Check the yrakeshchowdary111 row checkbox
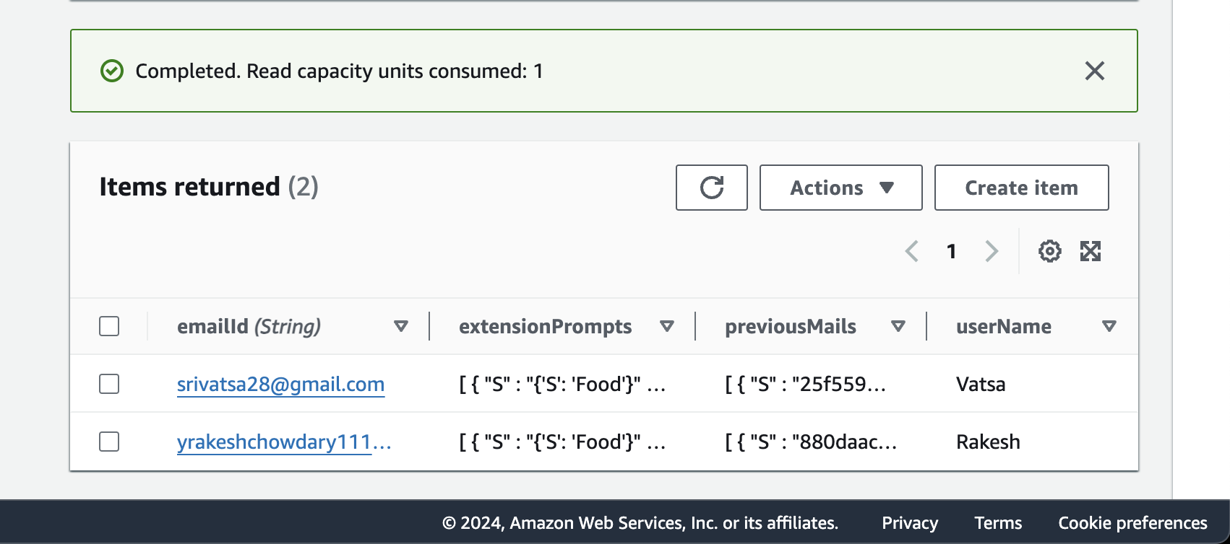This screenshot has width=1230, height=544. pos(109,442)
